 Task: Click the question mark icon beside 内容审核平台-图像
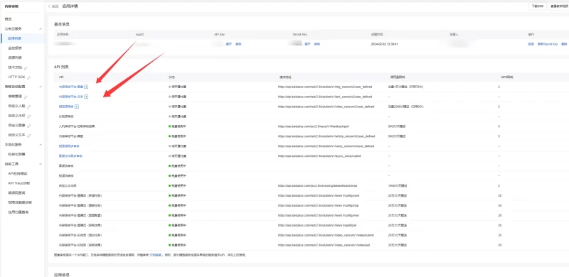click(x=87, y=87)
